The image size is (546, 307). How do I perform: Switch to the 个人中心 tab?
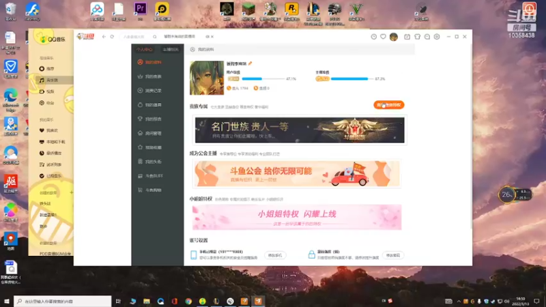[144, 49]
